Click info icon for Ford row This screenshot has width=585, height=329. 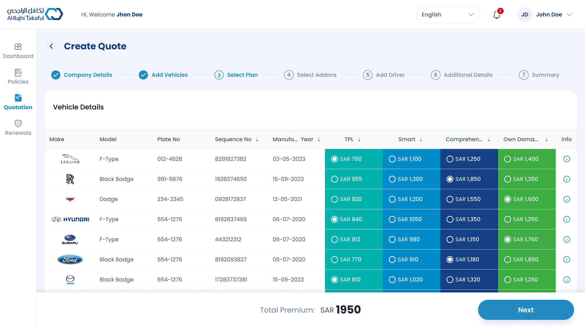tap(566, 260)
